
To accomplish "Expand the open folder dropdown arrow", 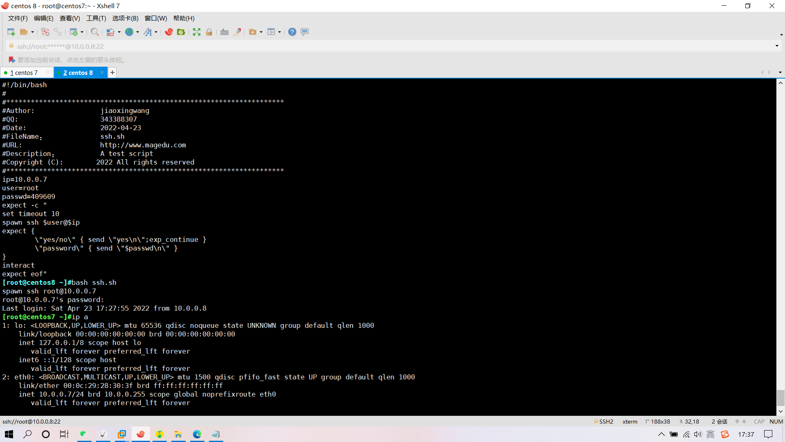I will [x=33, y=32].
